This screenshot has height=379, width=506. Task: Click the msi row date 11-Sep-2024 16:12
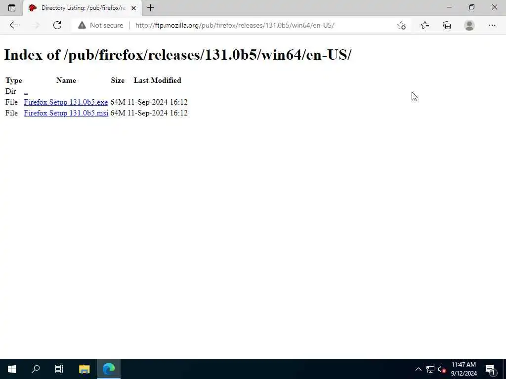158,113
